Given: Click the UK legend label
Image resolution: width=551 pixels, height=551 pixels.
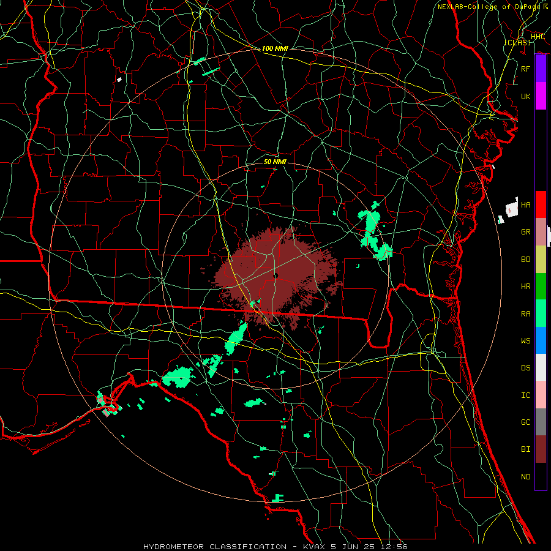Looking at the screenshot, I should [526, 96].
